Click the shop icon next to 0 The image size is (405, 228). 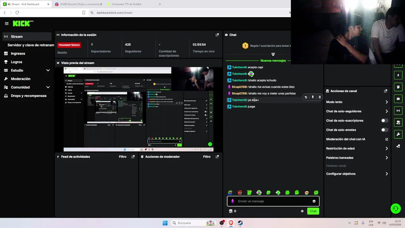231,211
